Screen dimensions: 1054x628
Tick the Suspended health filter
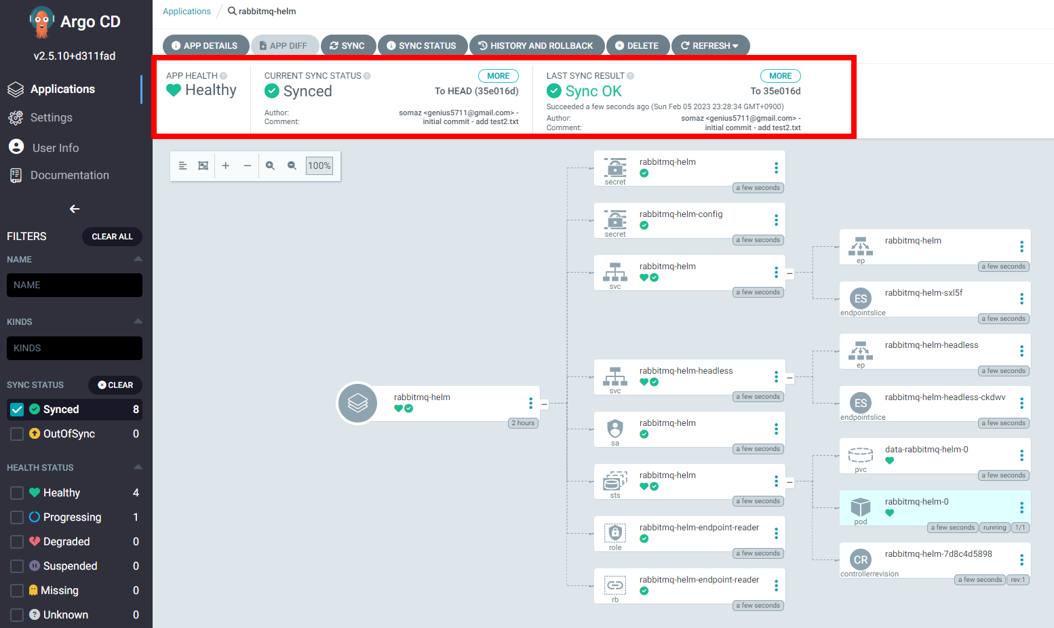pos(17,566)
